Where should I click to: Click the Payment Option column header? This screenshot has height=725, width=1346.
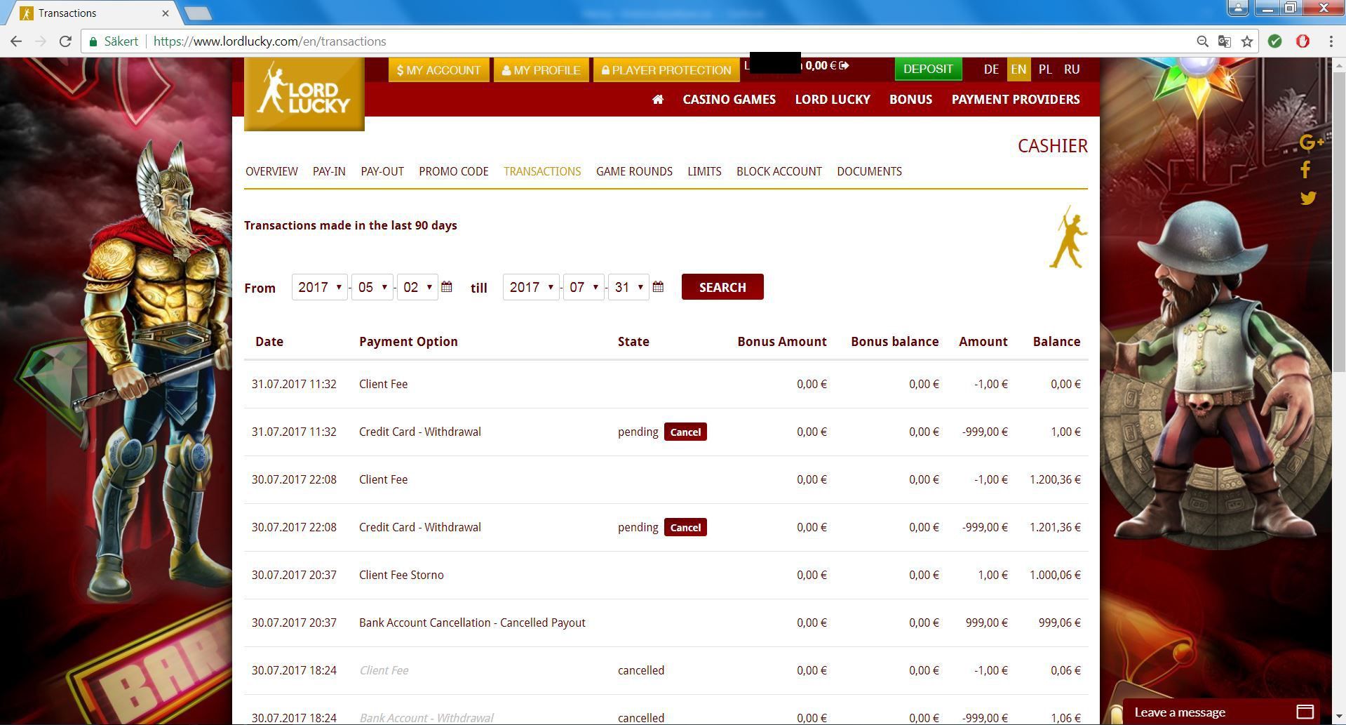click(x=408, y=342)
